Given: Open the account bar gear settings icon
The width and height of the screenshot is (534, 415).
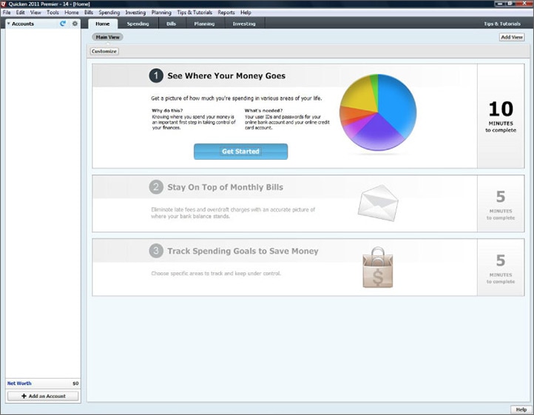Looking at the screenshot, I should tap(75, 24).
